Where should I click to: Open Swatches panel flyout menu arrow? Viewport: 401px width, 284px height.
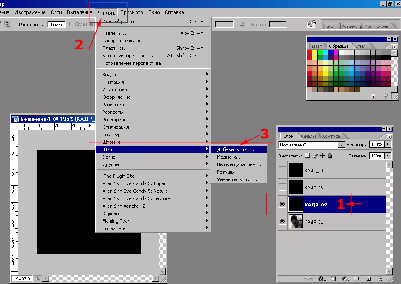[394, 47]
